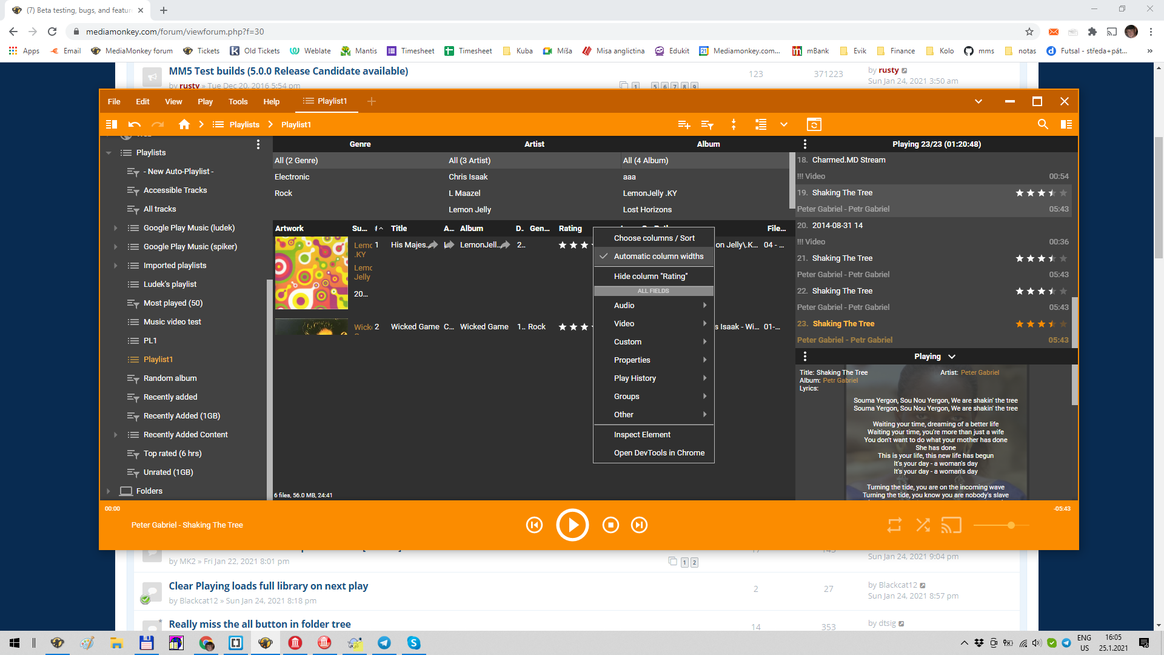The width and height of the screenshot is (1164, 655).
Task: Click the Cast to device icon
Action: click(951, 525)
